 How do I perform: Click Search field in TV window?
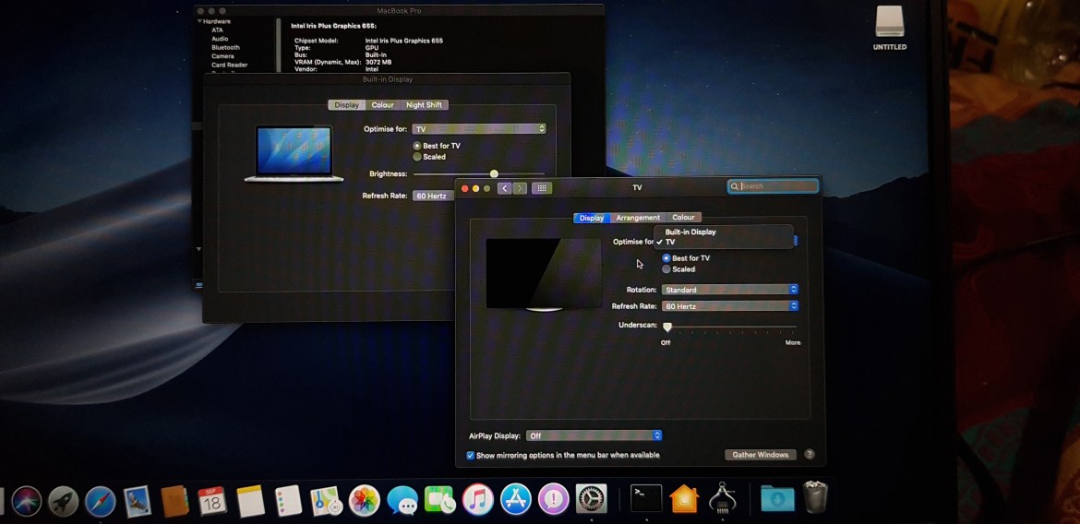(x=774, y=186)
